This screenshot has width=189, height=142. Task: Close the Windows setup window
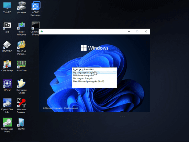[x=146, y=32]
